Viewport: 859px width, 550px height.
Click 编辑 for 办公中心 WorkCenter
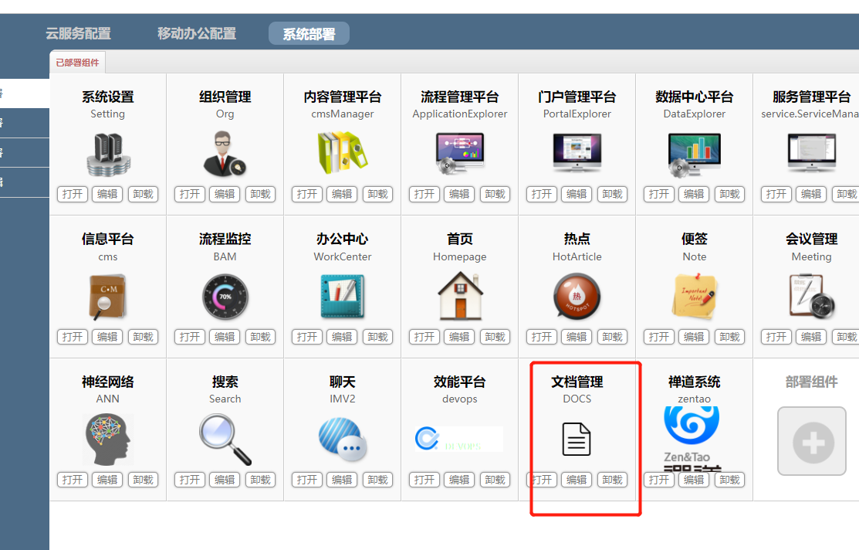[x=342, y=337]
